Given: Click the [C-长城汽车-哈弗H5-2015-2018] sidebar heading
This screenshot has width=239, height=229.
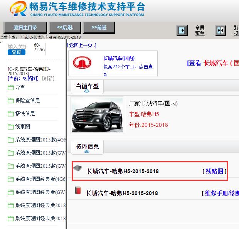Looking at the screenshot, I should [29, 71].
